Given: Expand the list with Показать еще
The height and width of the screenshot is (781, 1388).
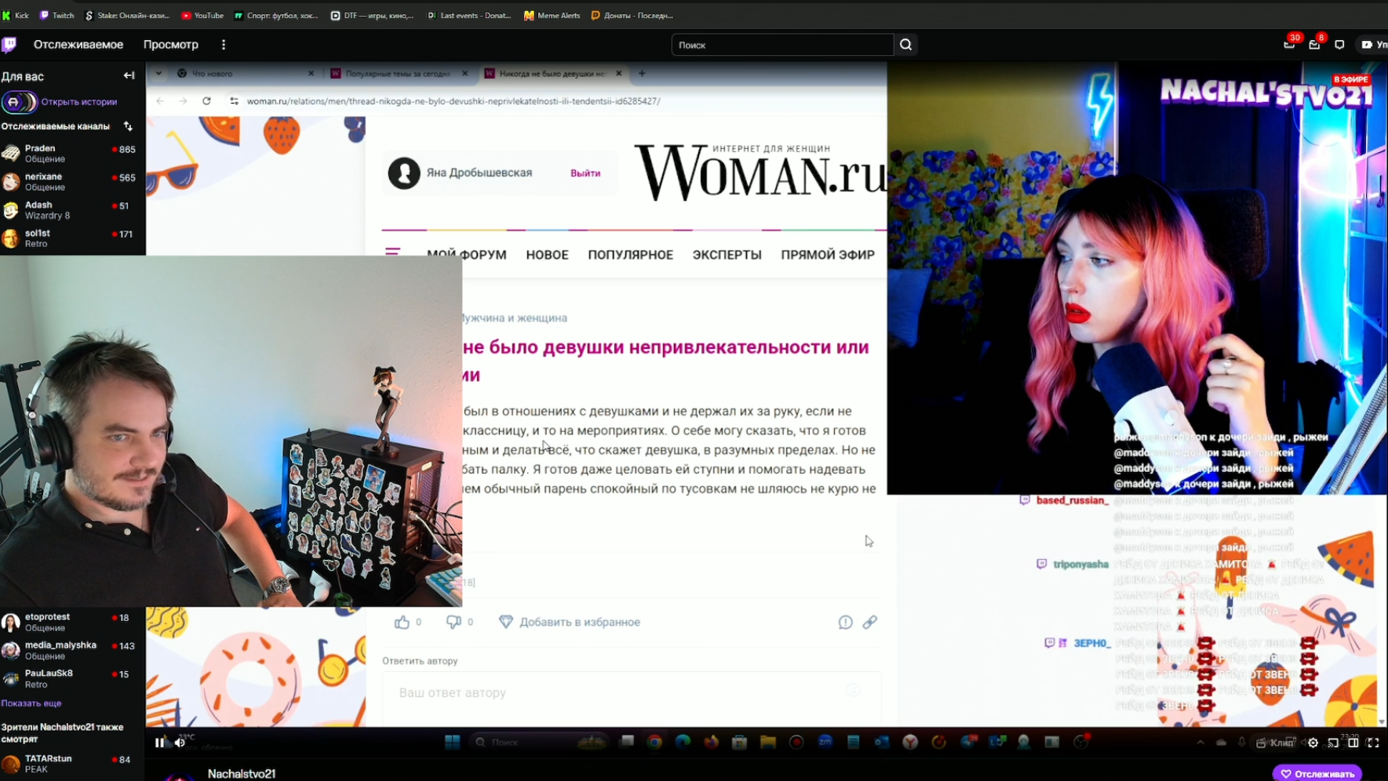Looking at the screenshot, I should (x=31, y=703).
